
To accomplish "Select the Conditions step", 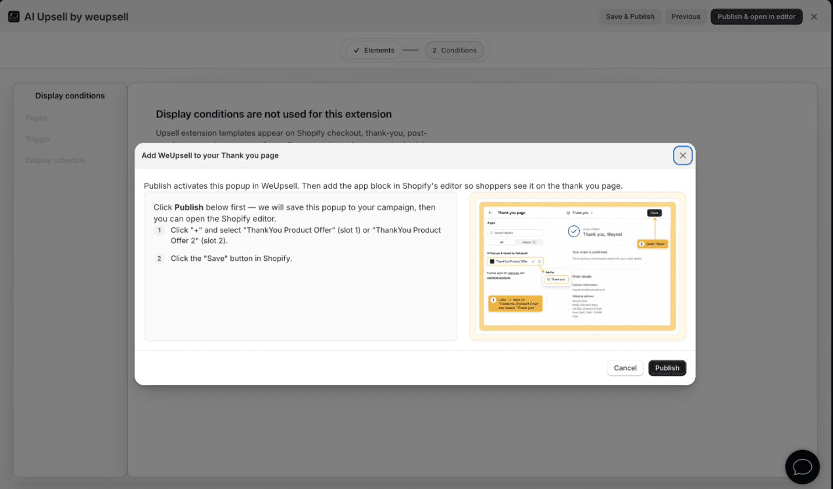I will tap(454, 50).
